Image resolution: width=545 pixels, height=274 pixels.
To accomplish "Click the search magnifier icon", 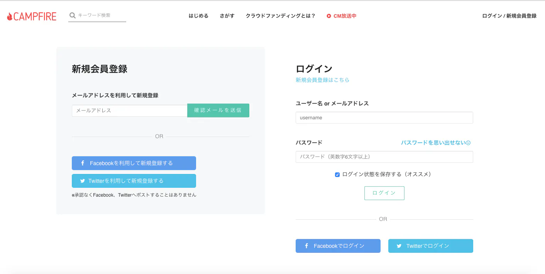I will [72, 15].
